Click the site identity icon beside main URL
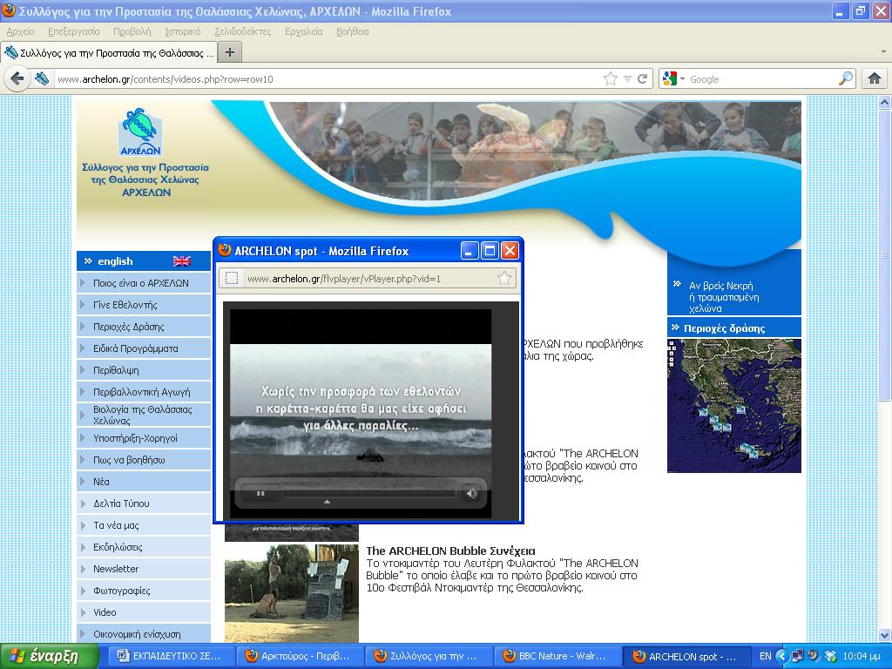 coord(42,78)
